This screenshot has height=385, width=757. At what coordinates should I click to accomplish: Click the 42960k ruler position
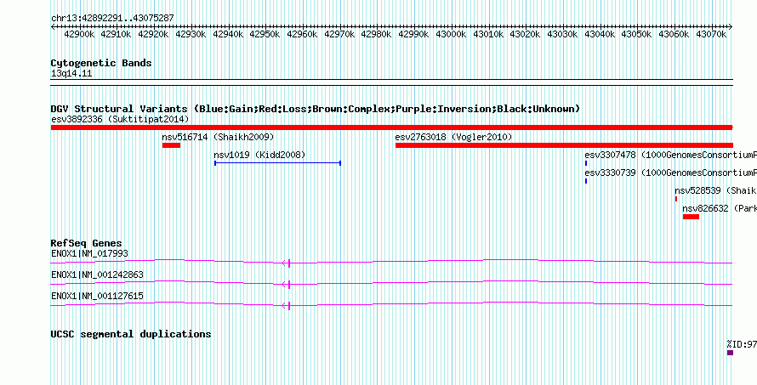302,34
